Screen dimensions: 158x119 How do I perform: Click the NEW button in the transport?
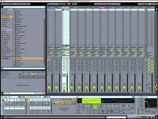(75, 4)
